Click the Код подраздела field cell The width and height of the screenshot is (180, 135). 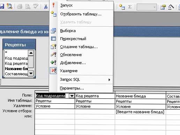(x=55, y=96)
